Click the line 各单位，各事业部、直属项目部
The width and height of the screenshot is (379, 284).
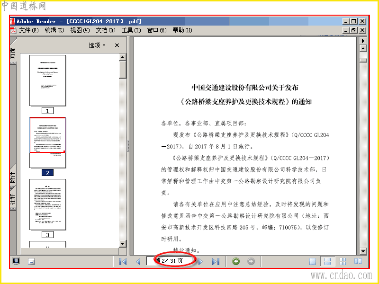point(204,124)
